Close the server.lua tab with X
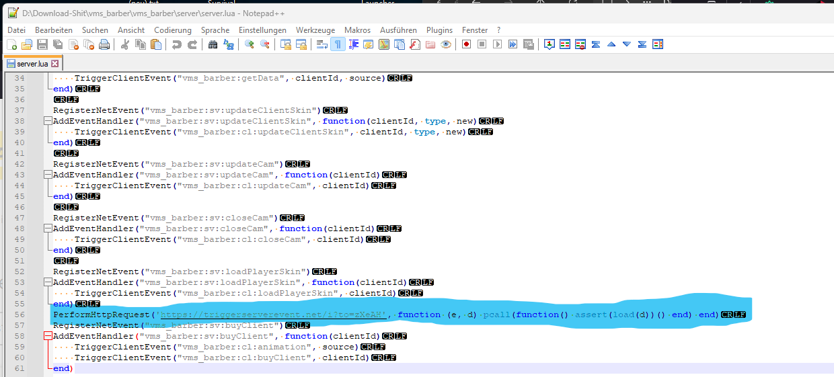 (54, 64)
